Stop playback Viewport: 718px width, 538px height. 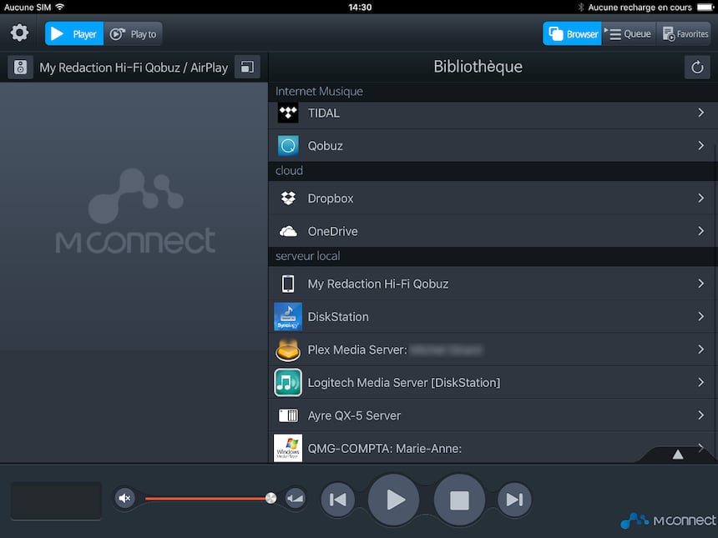459,500
